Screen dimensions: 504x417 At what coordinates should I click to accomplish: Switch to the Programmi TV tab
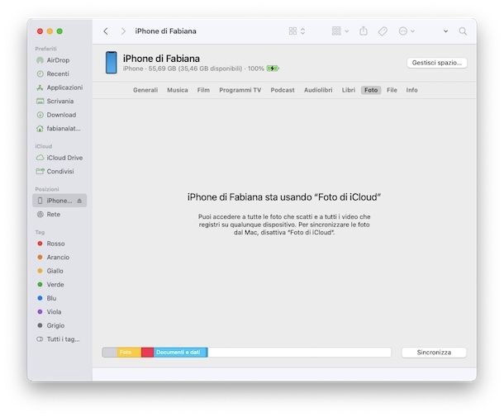[240, 90]
